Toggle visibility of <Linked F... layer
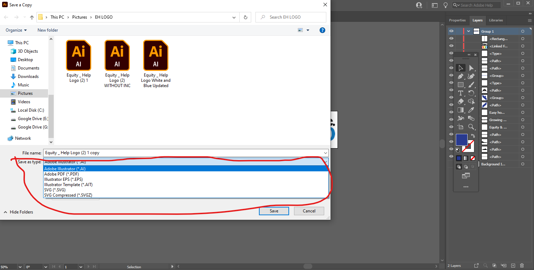This screenshot has width=534, height=270. click(452, 46)
